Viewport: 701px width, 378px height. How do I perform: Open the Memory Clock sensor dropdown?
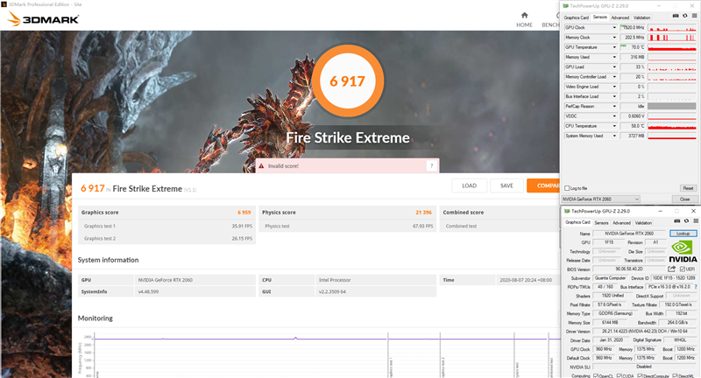coord(614,38)
